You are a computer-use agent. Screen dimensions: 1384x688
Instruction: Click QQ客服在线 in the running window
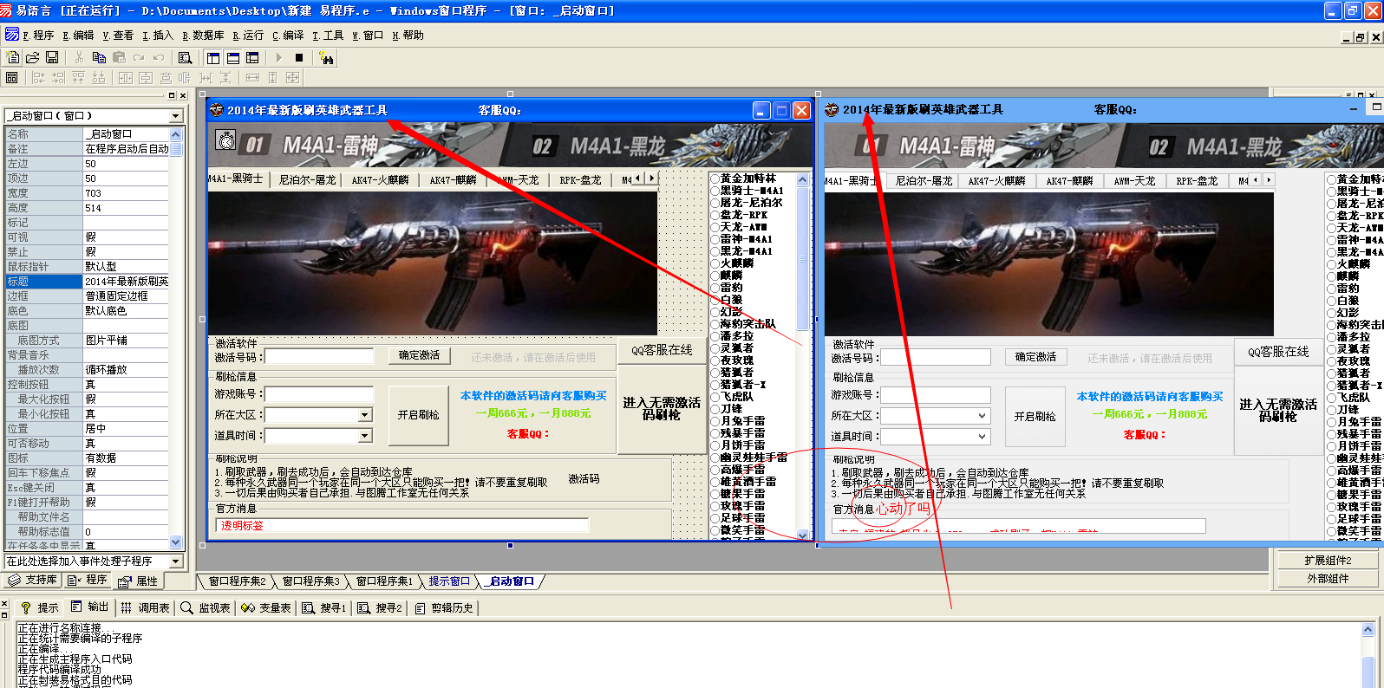[x=1278, y=352]
